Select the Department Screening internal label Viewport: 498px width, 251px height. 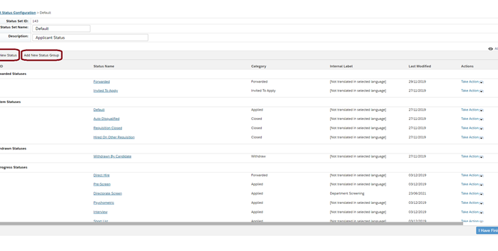click(347, 193)
